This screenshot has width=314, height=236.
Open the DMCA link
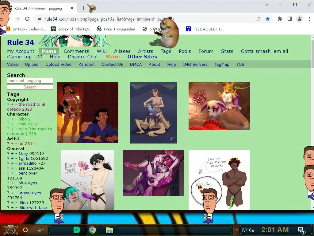[136, 65]
